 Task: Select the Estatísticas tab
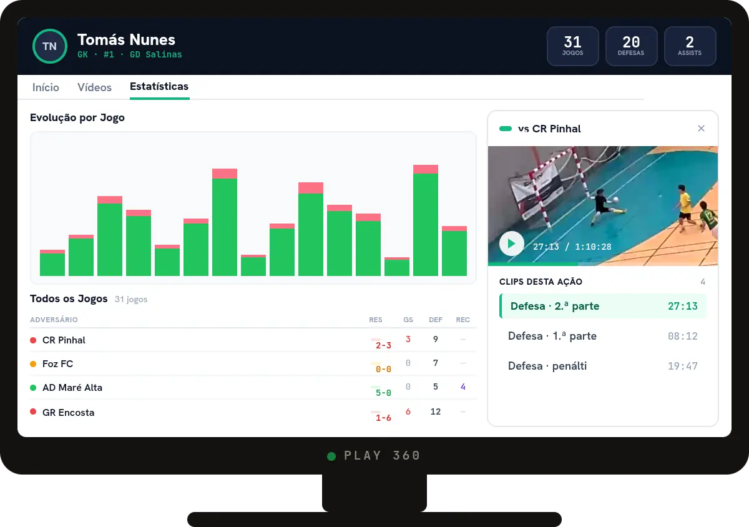pyautogui.click(x=159, y=87)
